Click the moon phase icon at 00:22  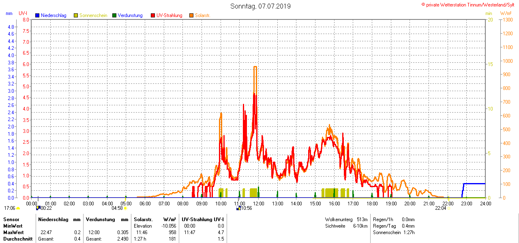pyautogui.click(x=38, y=208)
